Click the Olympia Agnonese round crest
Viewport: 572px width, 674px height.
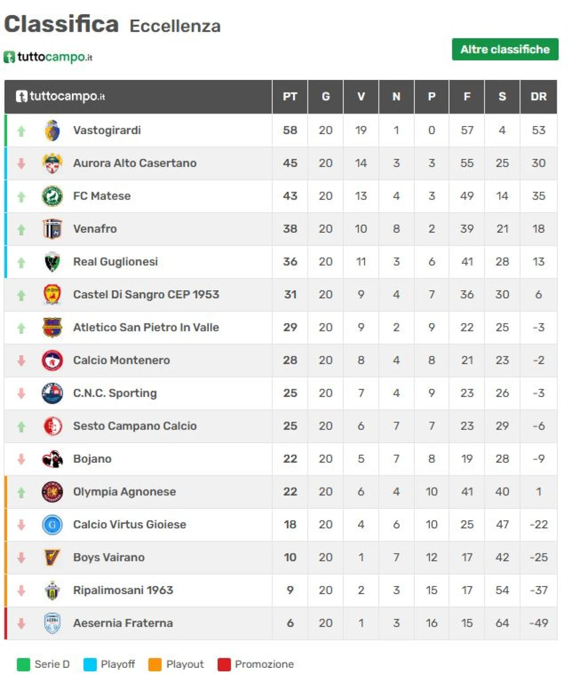(x=52, y=492)
